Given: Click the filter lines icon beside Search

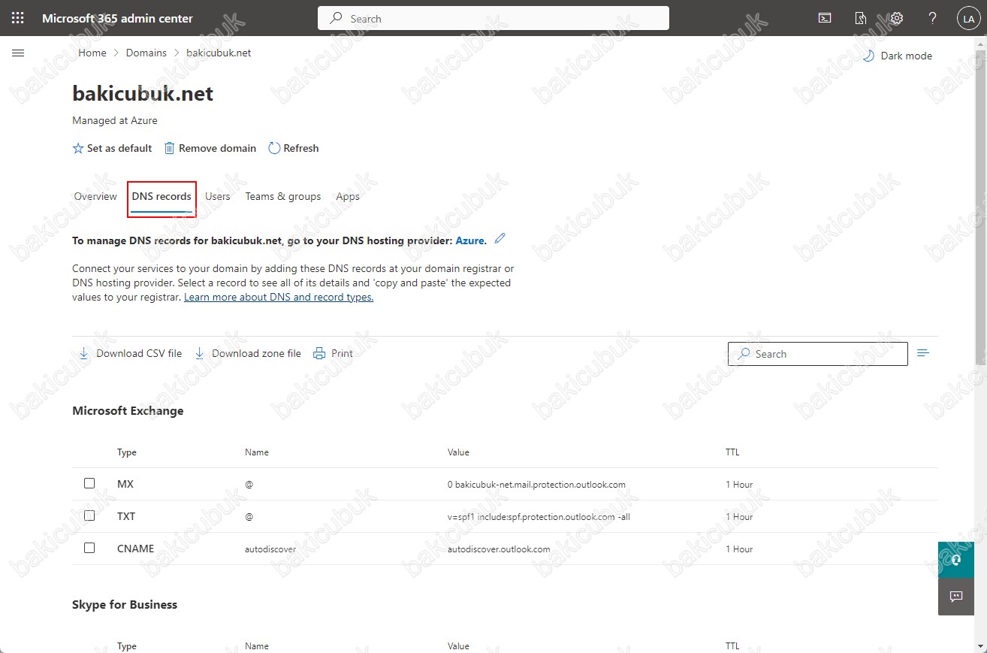Looking at the screenshot, I should [923, 353].
